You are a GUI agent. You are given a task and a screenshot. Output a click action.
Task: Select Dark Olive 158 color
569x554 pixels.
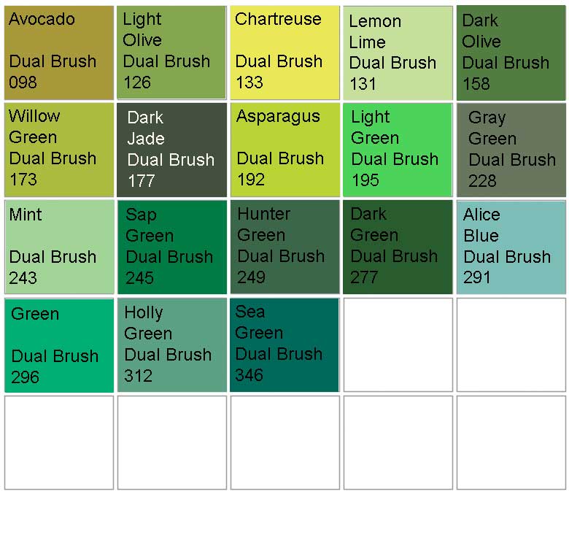pos(511,53)
